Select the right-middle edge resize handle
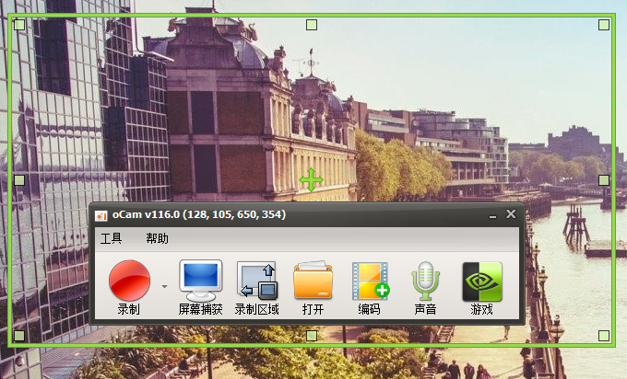The width and height of the screenshot is (627, 379). tap(604, 180)
